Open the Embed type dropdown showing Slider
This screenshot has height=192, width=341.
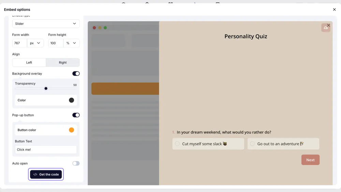pyautogui.click(x=46, y=24)
